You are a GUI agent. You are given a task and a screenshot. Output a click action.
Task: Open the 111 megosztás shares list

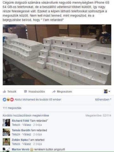(x=12, y=108)
